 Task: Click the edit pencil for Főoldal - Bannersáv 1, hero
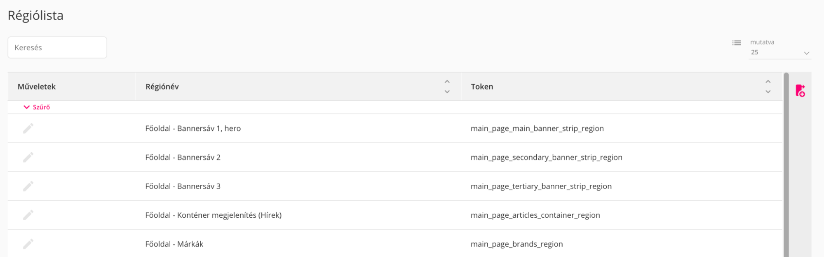point(28,128)
